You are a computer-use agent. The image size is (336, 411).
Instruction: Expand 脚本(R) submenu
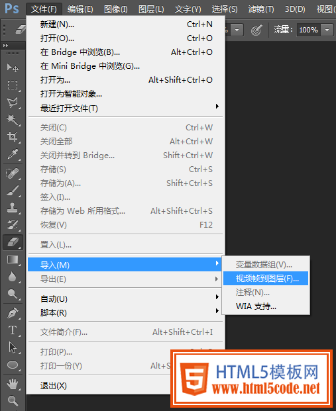point(125,312)
